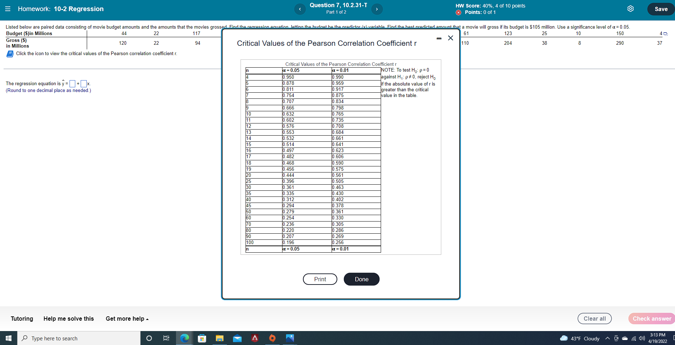Open the hamburger navigation menu

8,9
